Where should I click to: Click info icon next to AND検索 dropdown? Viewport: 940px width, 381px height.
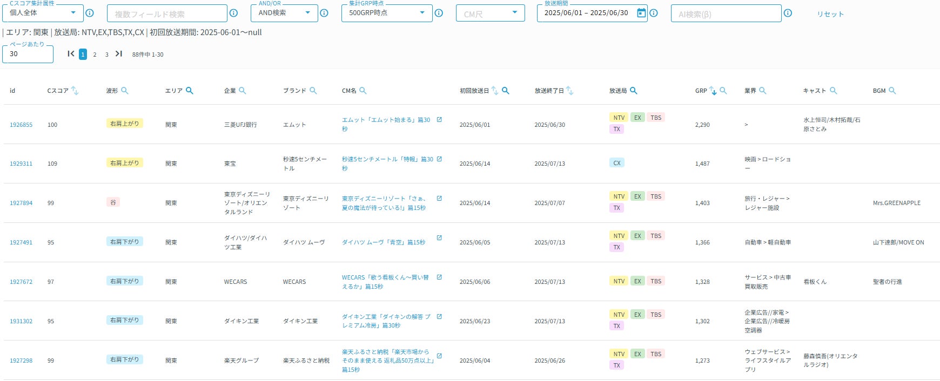click(324, 13)
